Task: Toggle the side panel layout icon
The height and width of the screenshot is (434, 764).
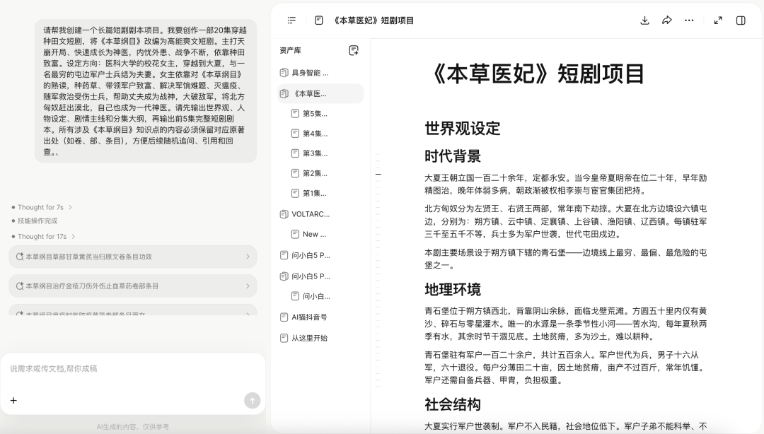Action: [741, 20]
